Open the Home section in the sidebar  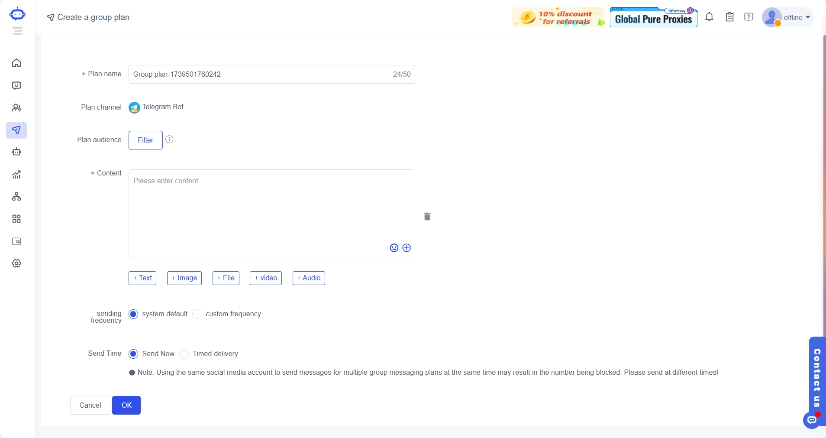pyautogui.click(x=16, y=63)
